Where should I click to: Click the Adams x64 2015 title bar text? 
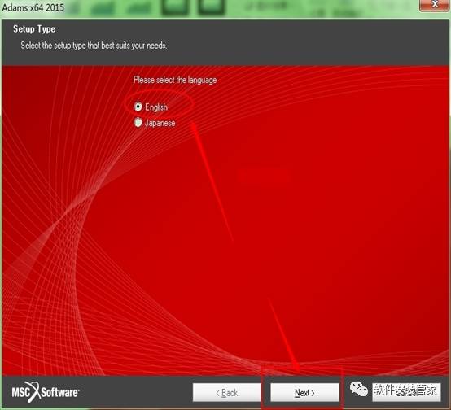click(x=33, y=7)
